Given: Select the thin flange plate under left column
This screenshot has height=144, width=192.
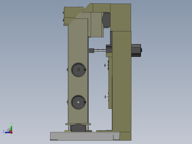Looking at the screenshot, I should tap(78, 124).
